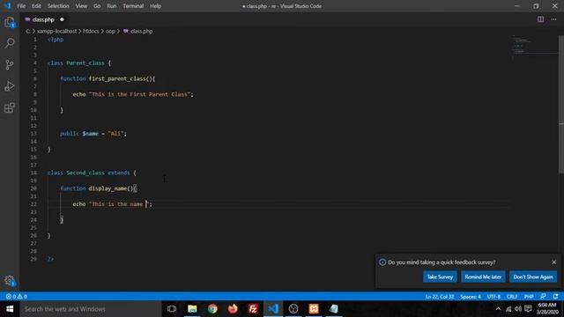Click Visual Studio Code taskbar icon

[273, 309]
